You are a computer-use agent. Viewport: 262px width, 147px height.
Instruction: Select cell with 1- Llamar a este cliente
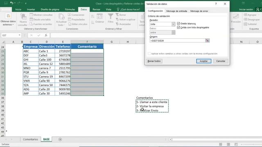(x=152, y=102)
